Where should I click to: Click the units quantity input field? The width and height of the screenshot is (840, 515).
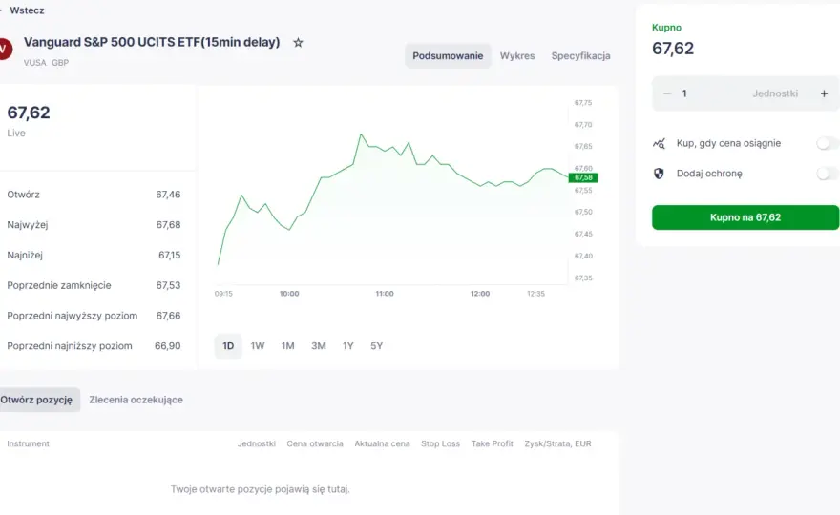745,93
